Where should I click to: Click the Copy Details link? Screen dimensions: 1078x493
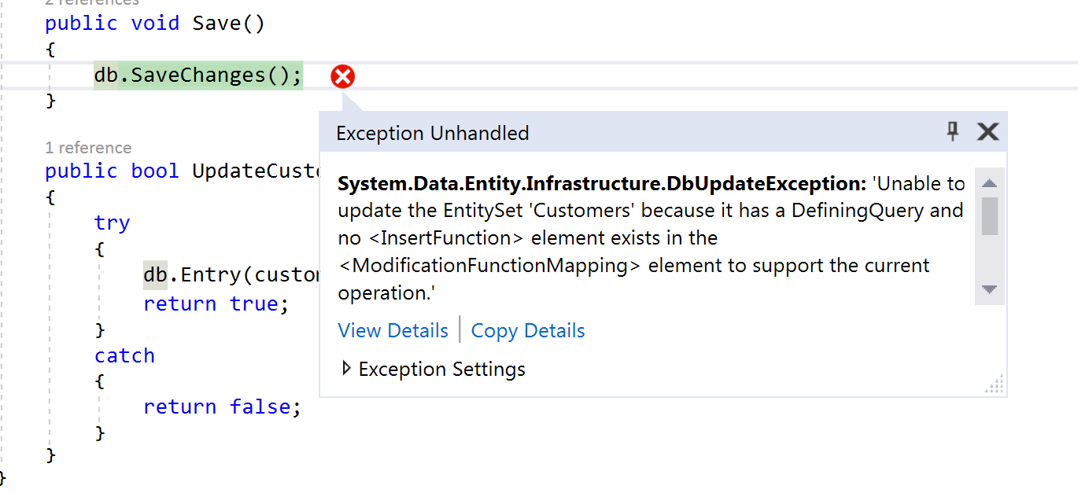tap(527, 330)
